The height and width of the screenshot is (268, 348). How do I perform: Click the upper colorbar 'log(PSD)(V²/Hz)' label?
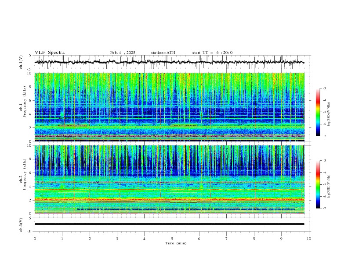(x=329, y=114)
